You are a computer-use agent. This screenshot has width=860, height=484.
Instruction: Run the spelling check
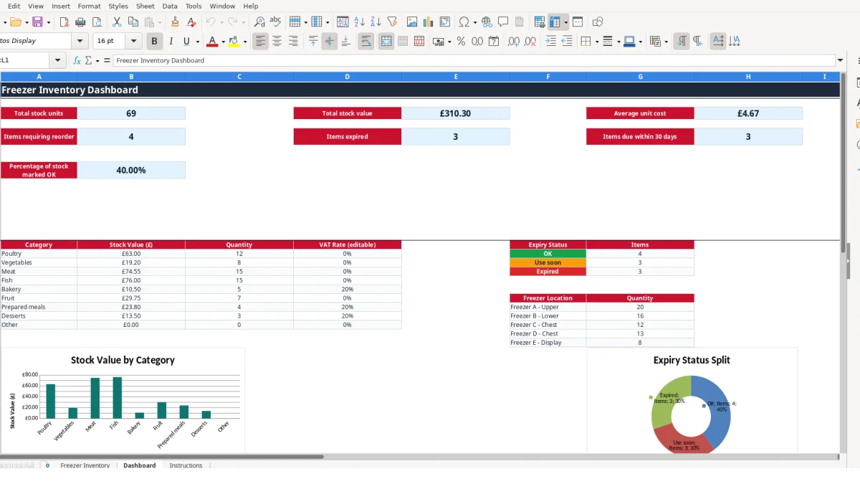click(x=275, y=22)
